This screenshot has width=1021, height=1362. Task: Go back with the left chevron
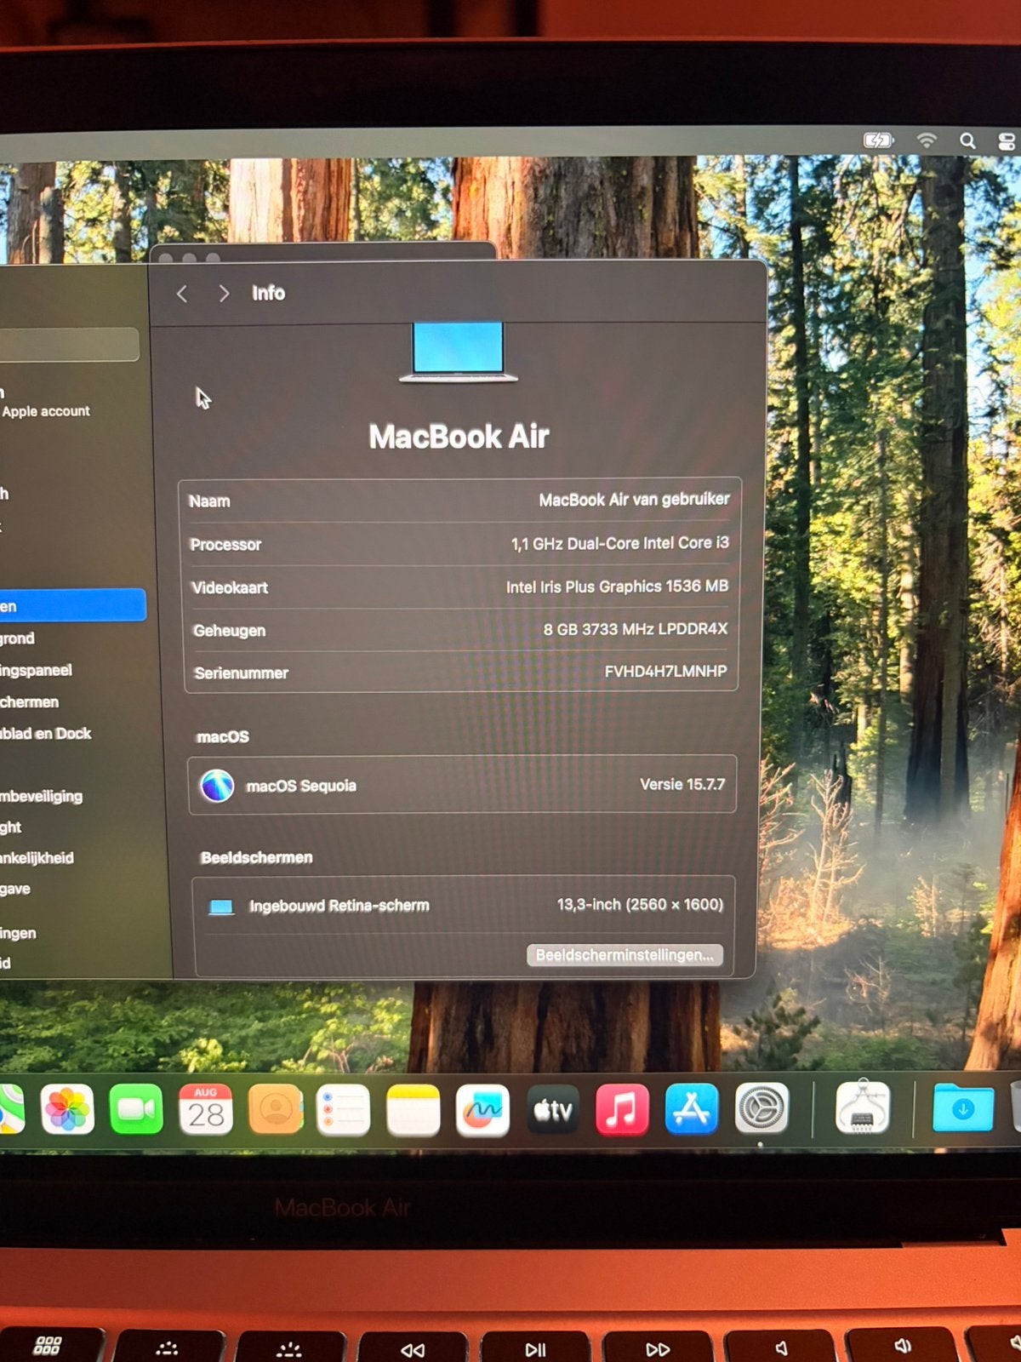tap(182, 294)
